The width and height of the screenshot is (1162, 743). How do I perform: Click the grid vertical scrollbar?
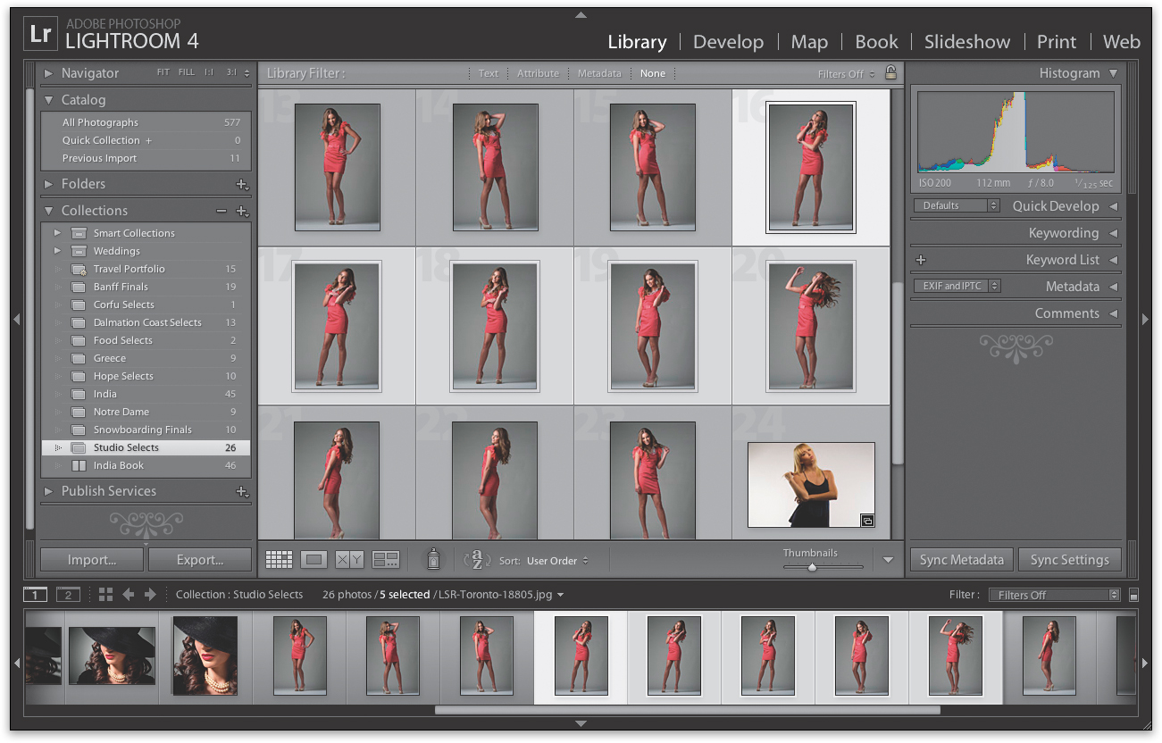(898, 372)
